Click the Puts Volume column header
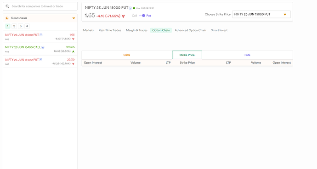The width and height of the screenshot is (317, 169). 256,62
